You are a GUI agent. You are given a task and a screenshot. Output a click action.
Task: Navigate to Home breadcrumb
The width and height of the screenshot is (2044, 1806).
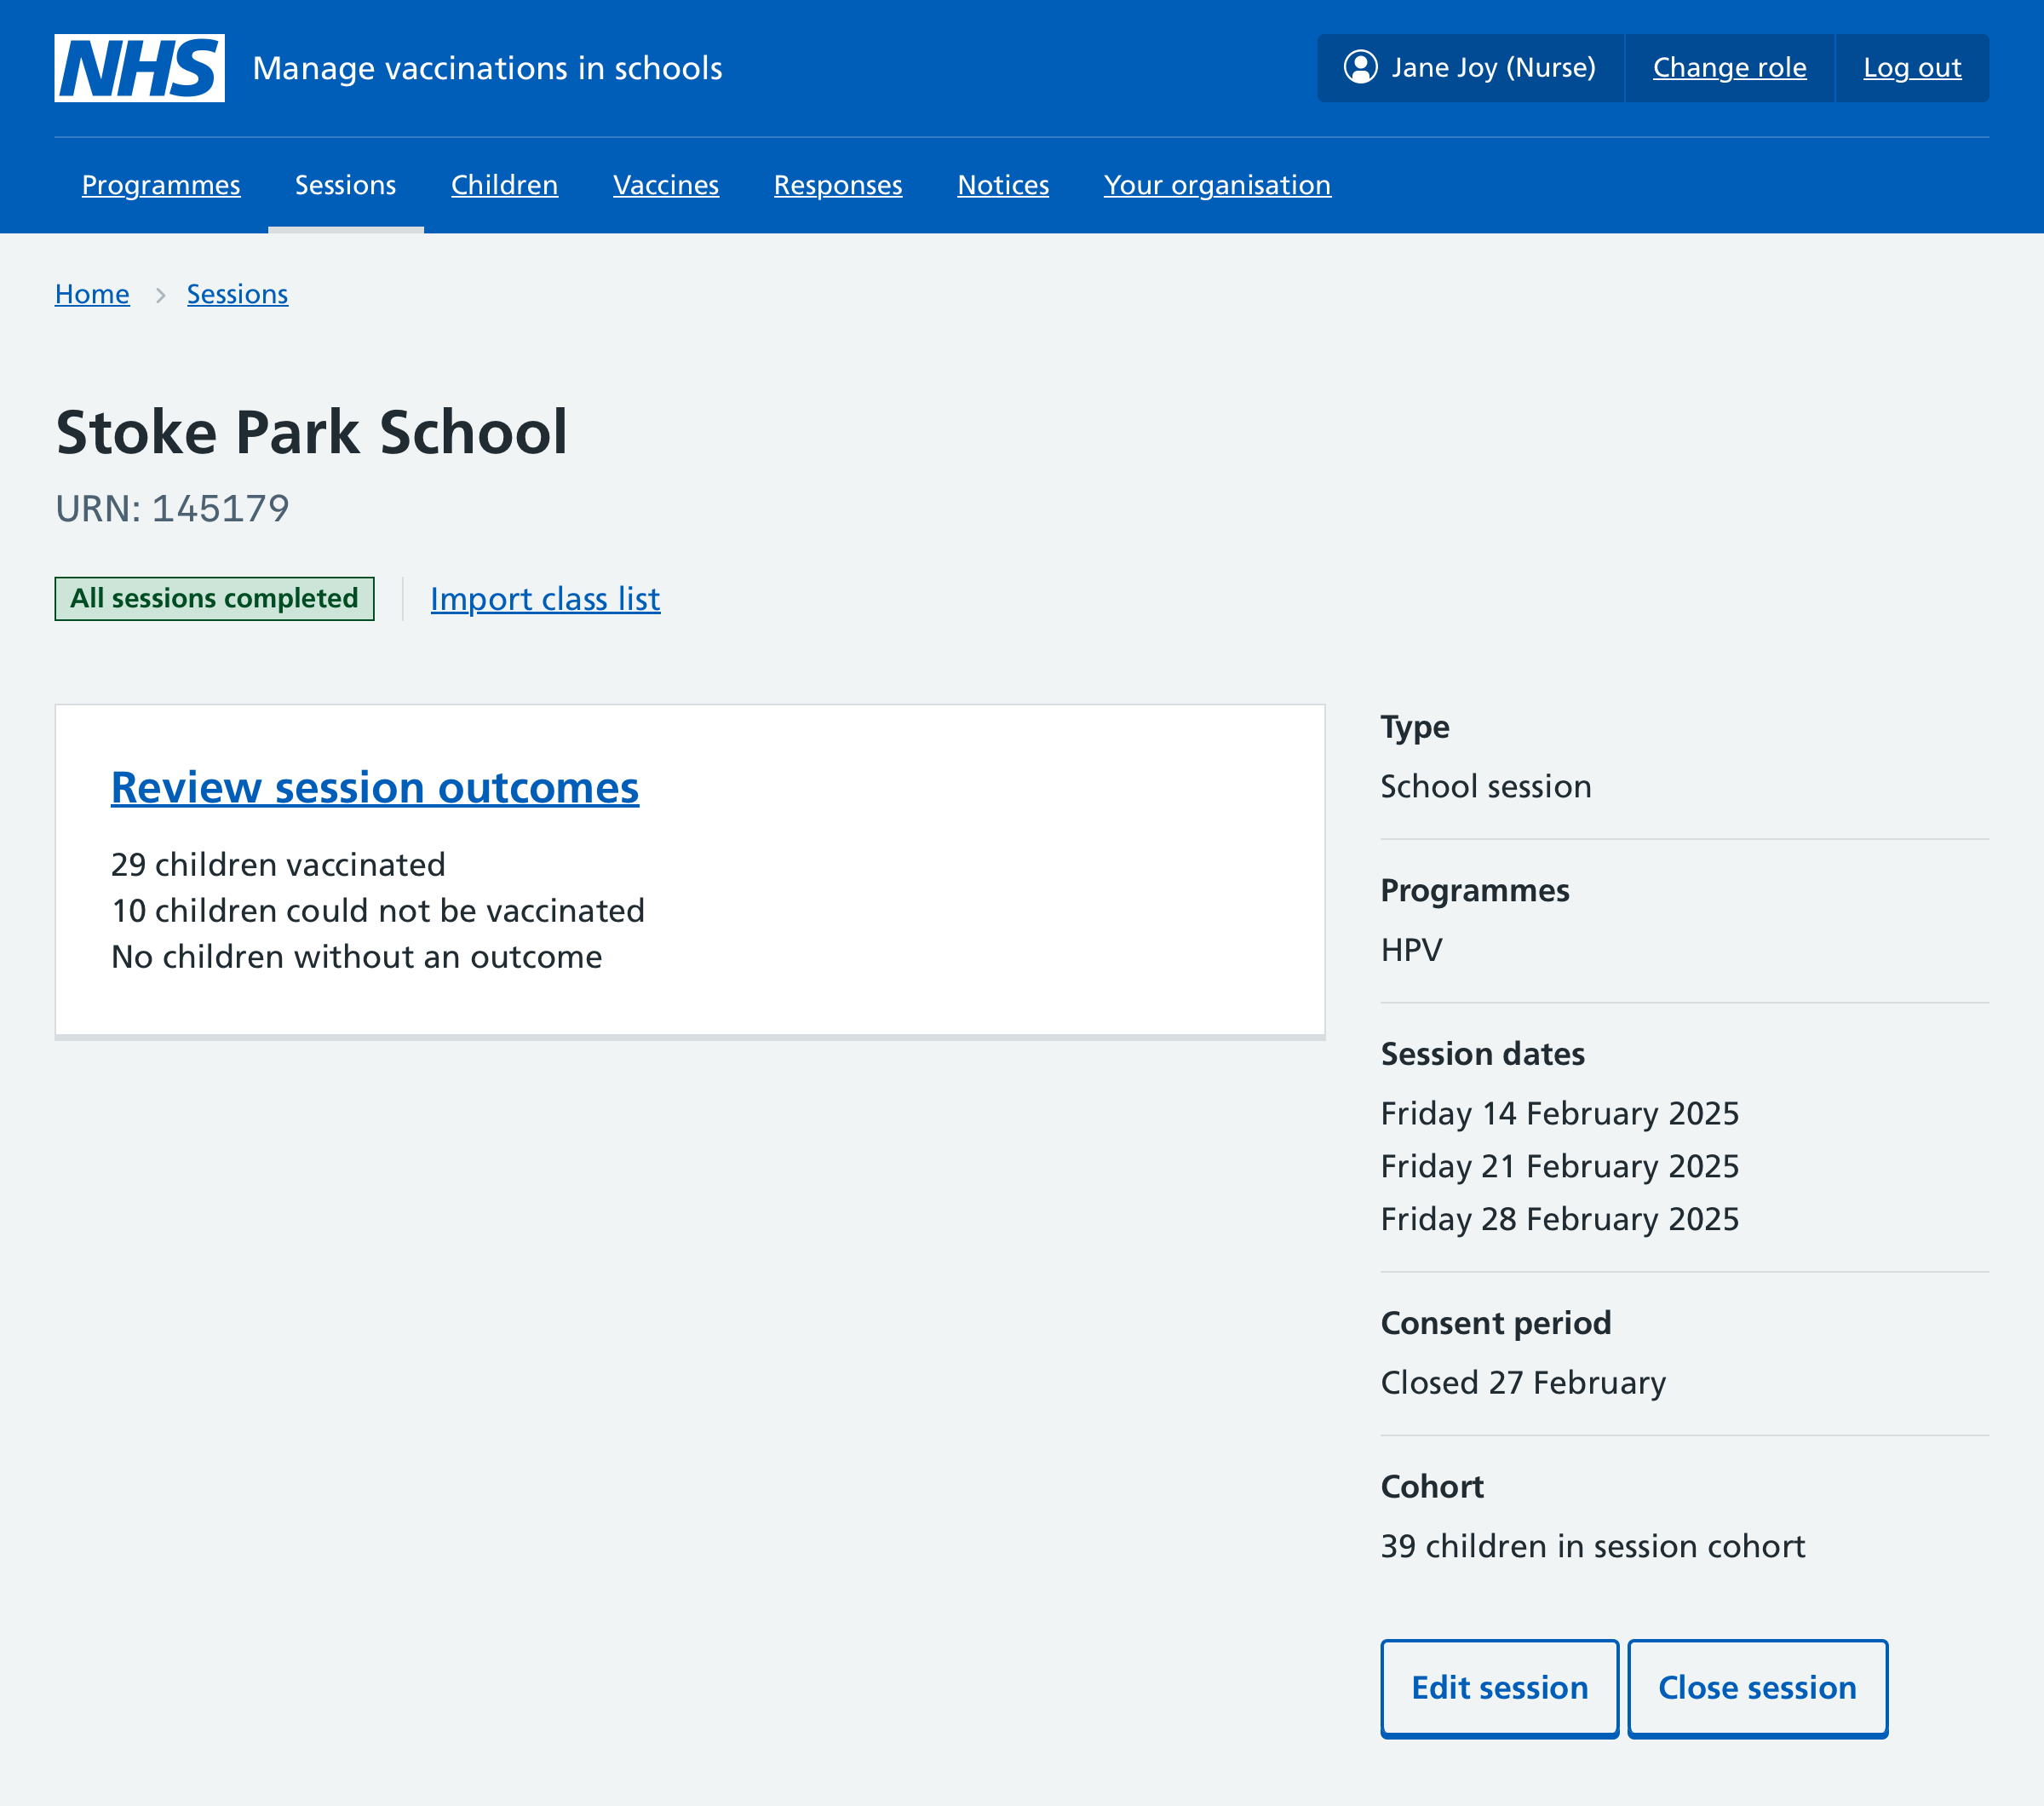click(x=92, y=295)
